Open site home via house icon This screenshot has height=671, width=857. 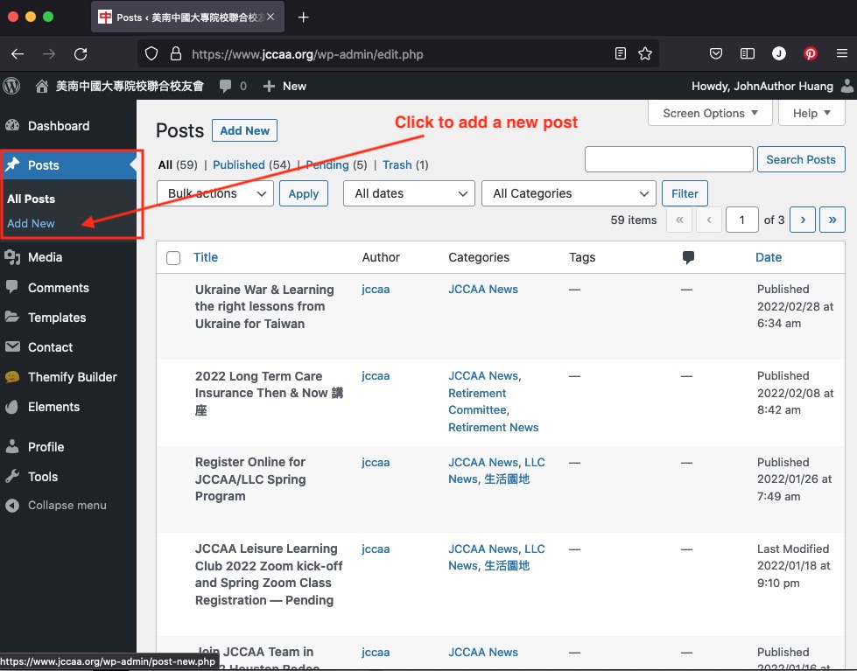41,86
